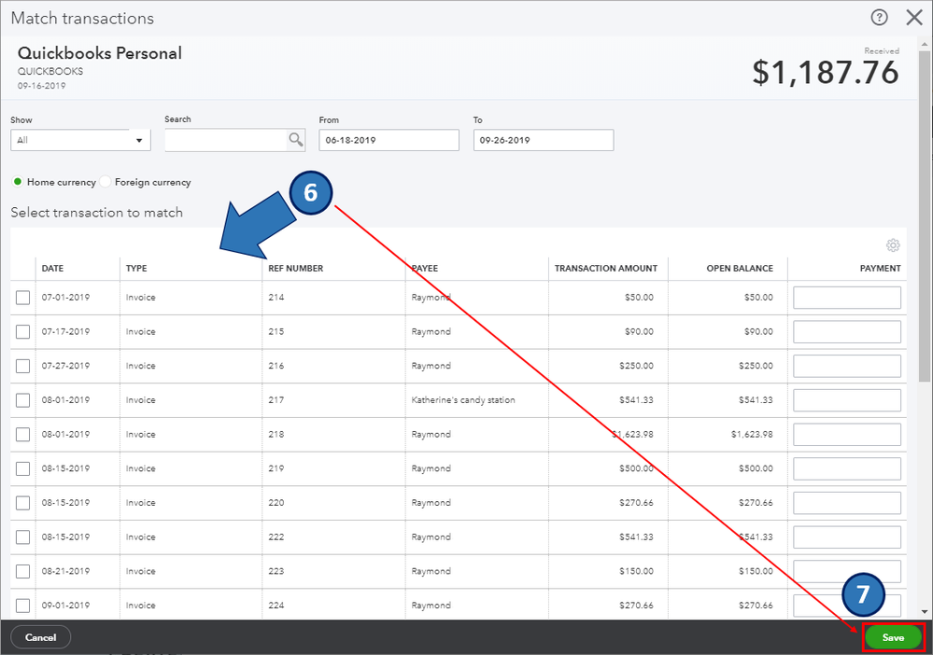Check the box for invoice 215
933x655 pixels.
pos(22,331)
